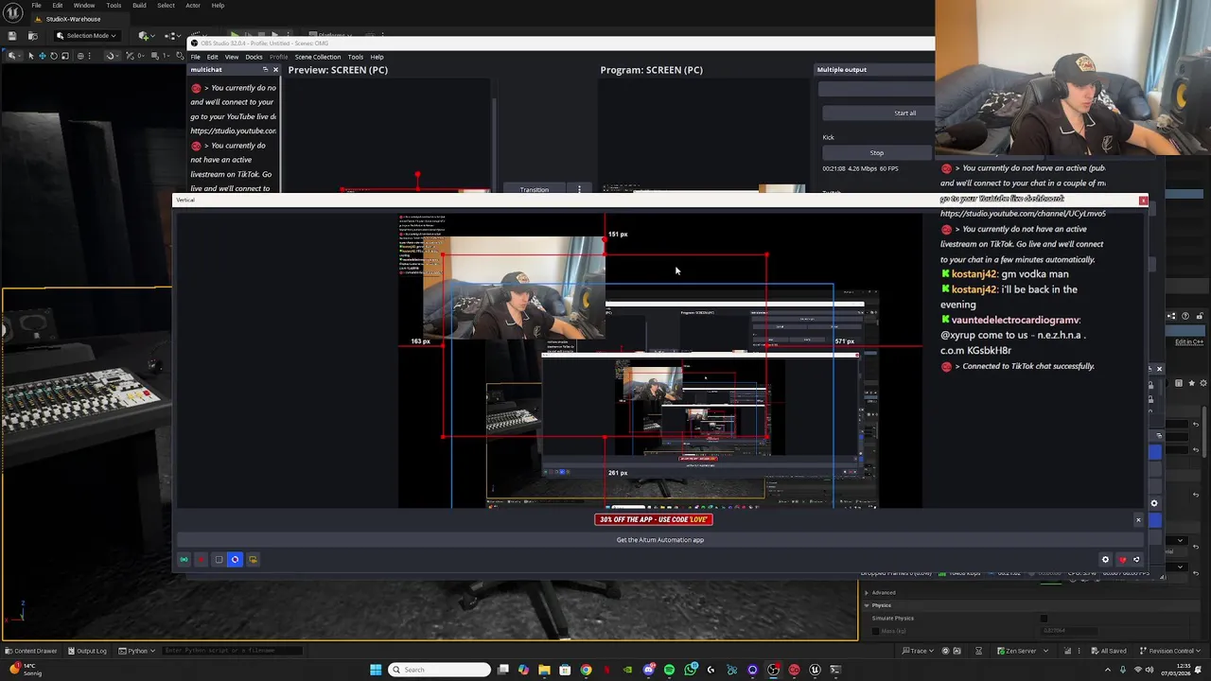Open Unreal's Window menu
Image resolution: width=1211 pixels, height=681 pixels.
pyautogui.click(x=84, y=6)
